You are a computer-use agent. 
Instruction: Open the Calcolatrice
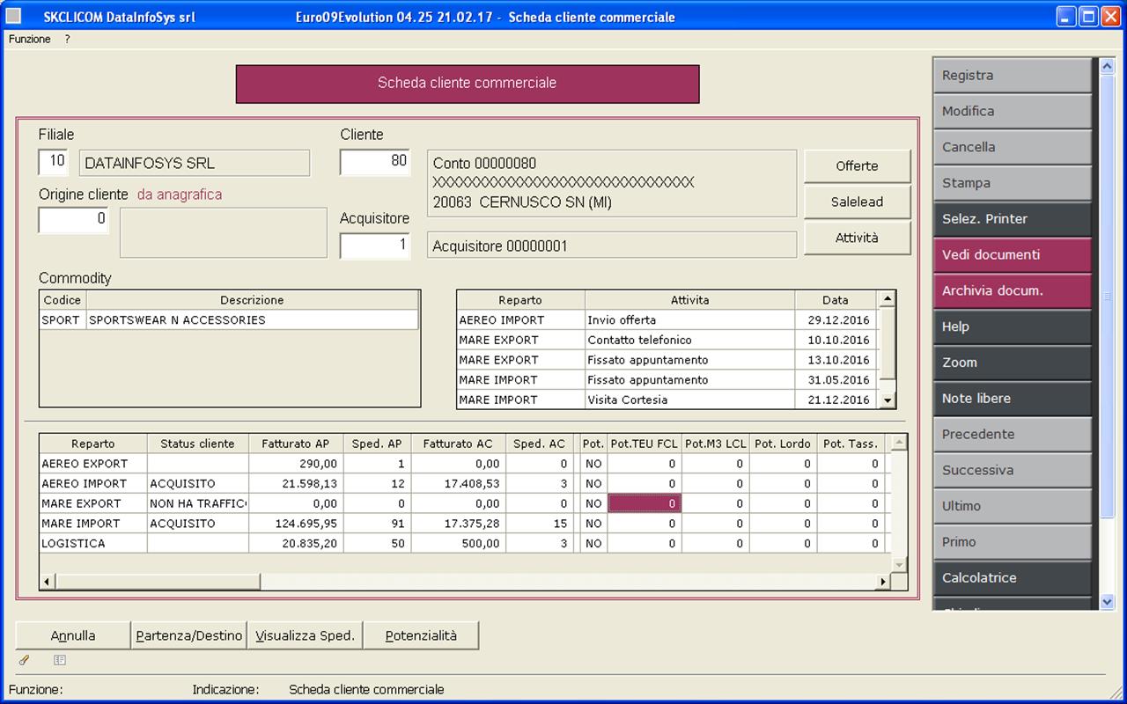click(1013, 578)
